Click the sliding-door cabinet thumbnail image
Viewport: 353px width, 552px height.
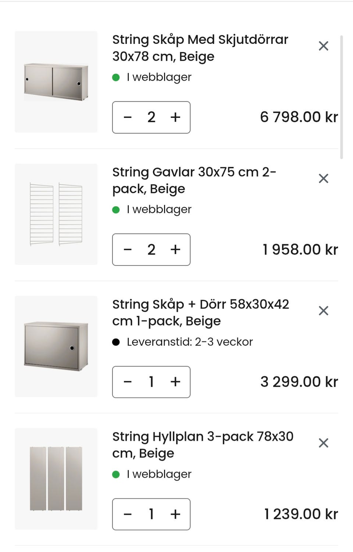[x=56, y=82]
